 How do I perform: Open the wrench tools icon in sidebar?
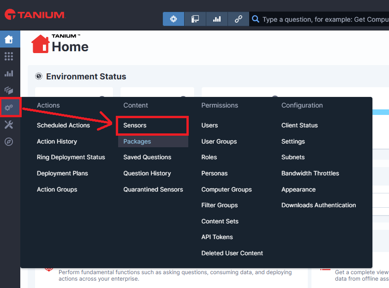tap(9, 125)
